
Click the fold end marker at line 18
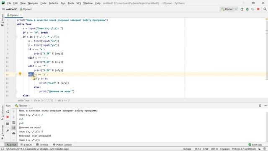16,91
